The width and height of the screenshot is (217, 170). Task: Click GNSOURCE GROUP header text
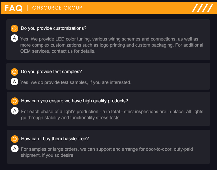[x=57, y=8]
